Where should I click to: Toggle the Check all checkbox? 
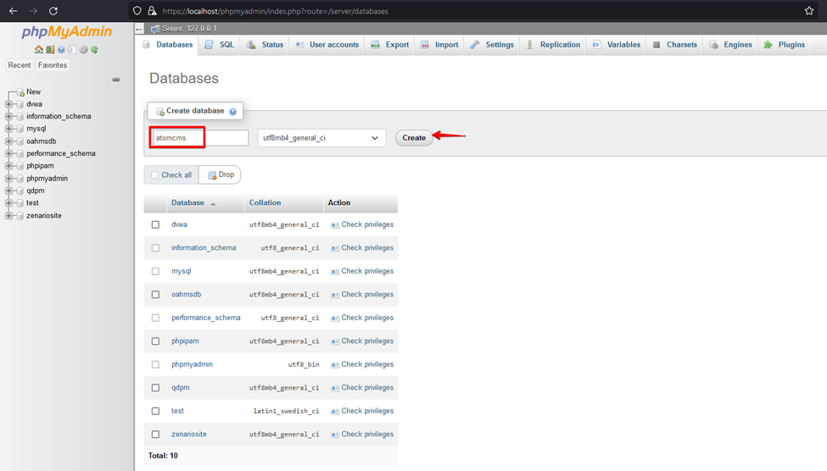tap(154, 175)
